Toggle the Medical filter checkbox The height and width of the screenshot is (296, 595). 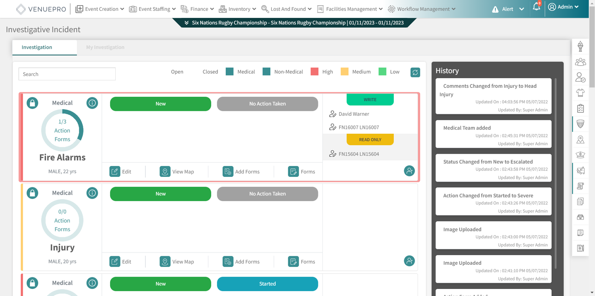pyautogui.click(x=230, y=72)
